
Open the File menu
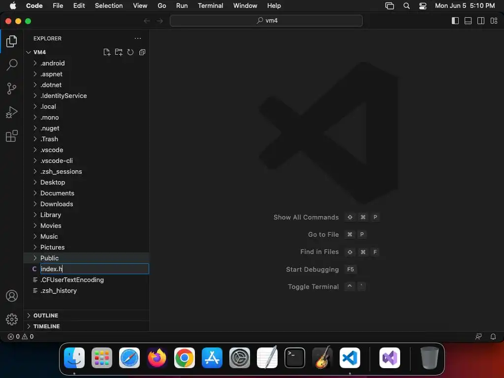58,6
